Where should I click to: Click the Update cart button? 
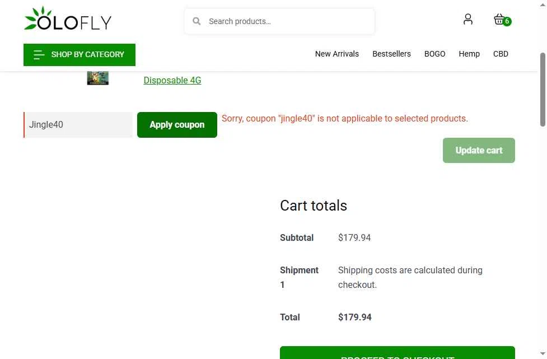(x=479, y=151)
